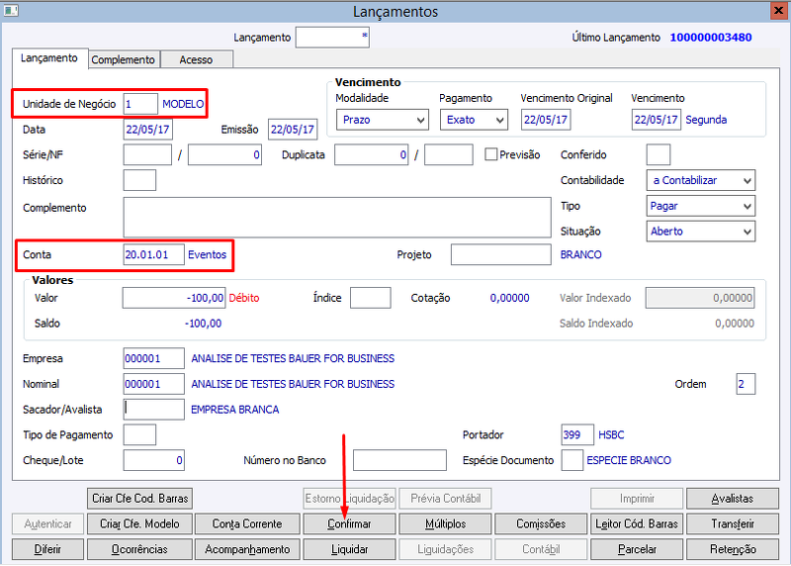Check the Previsão checkbox

490,154
